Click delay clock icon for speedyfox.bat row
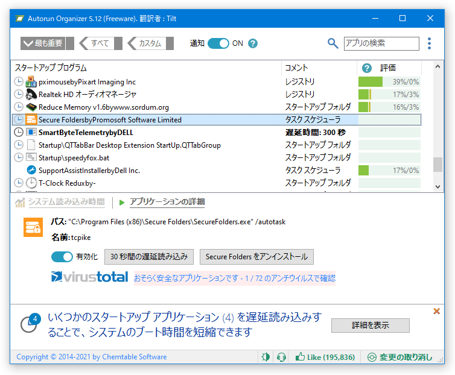455x375 pixels. [19, 157]
